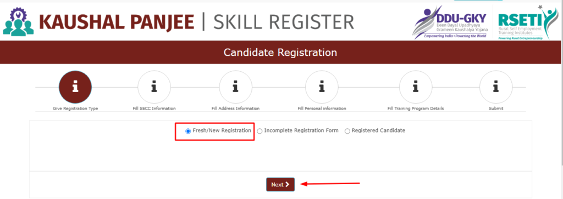Image resolution: width=563 pixels, height=199 pixels.
Task: Click the Next button
Action: [280, 184]
